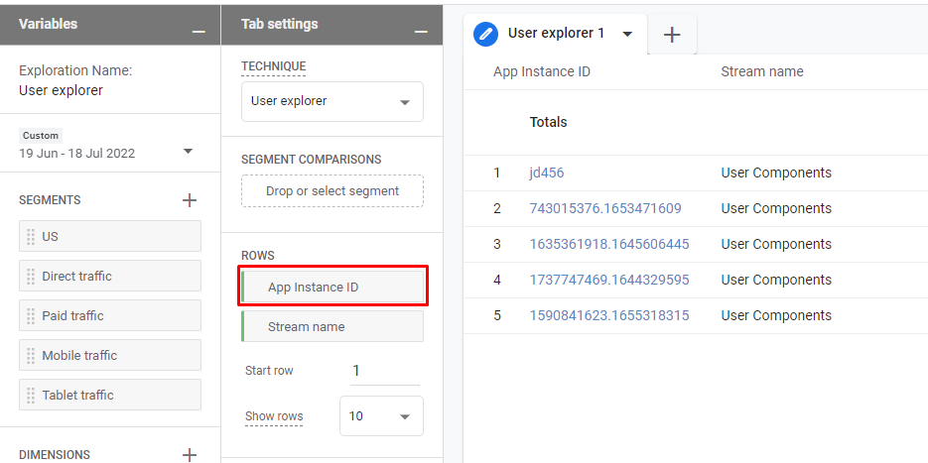
Task: Grab the drag handle of US segment
Action: point(31,237)
